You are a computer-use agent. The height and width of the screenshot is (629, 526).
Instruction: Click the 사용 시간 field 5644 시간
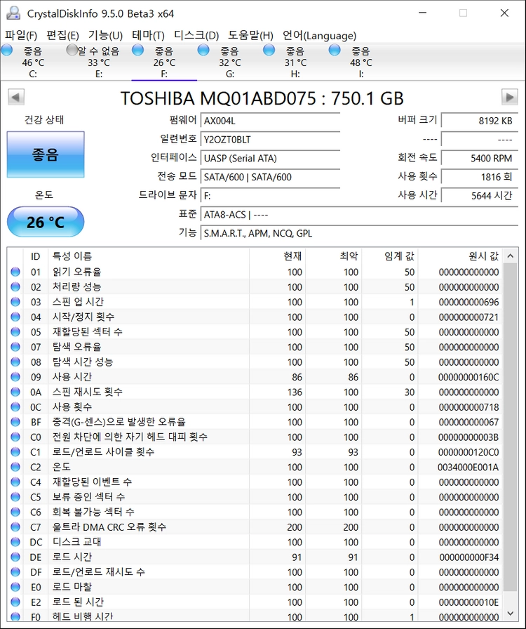point(480,195)
